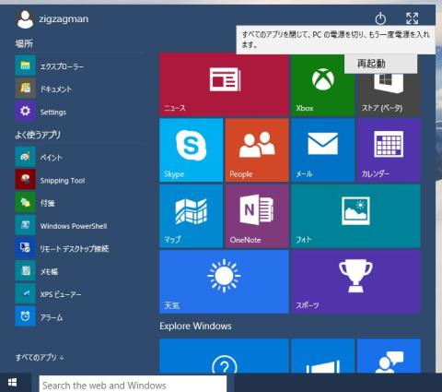442x392 pixels.
Task: Focus the Search the web and Windows box
Action: tap(133, 385)
